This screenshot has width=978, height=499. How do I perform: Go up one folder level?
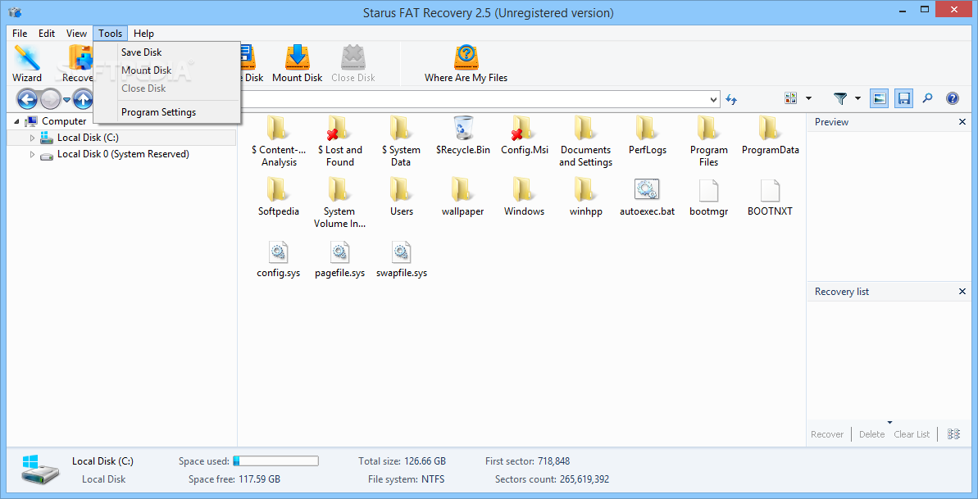[x=82, y=98]
